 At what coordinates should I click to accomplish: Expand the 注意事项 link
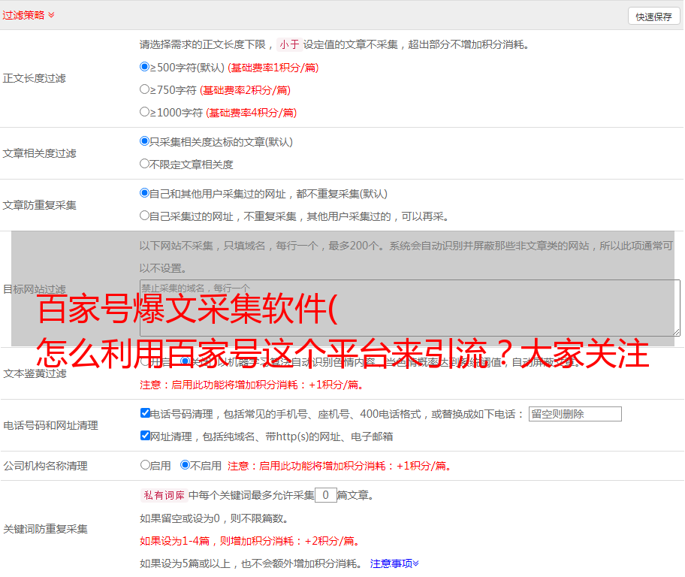pos(394,564)
